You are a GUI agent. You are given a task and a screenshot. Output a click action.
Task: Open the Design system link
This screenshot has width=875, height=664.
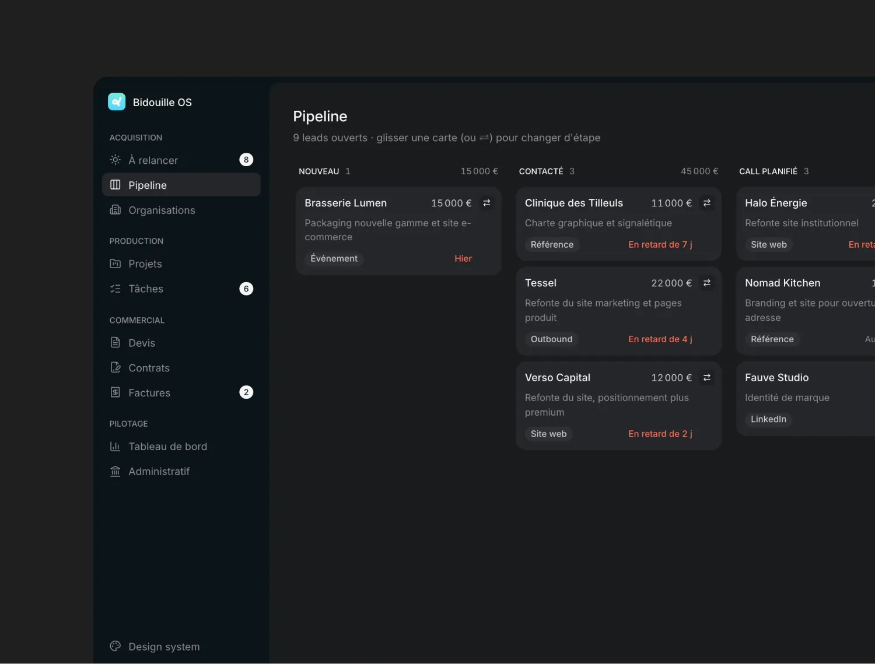(181, 647)
